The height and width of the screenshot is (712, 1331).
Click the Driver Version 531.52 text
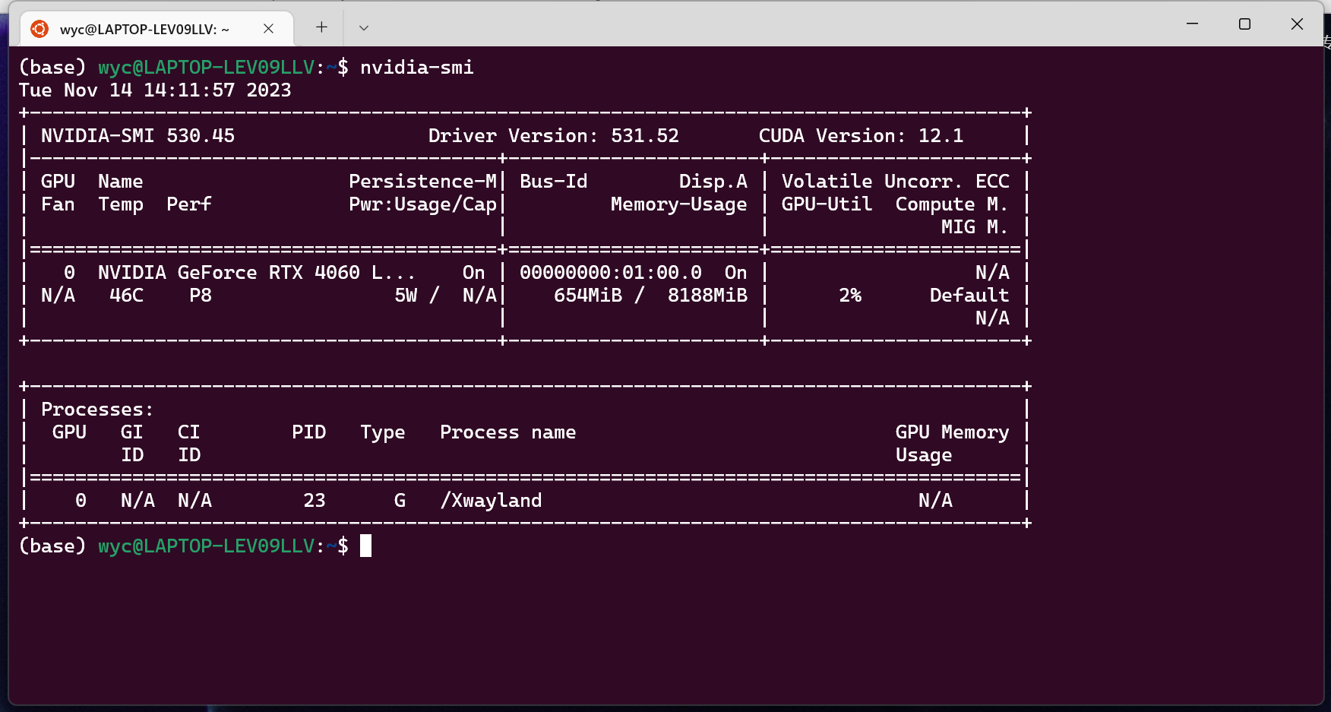553,136
